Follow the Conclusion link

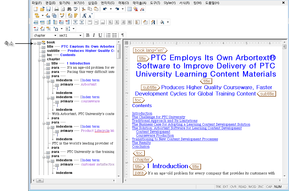(141, 147)
